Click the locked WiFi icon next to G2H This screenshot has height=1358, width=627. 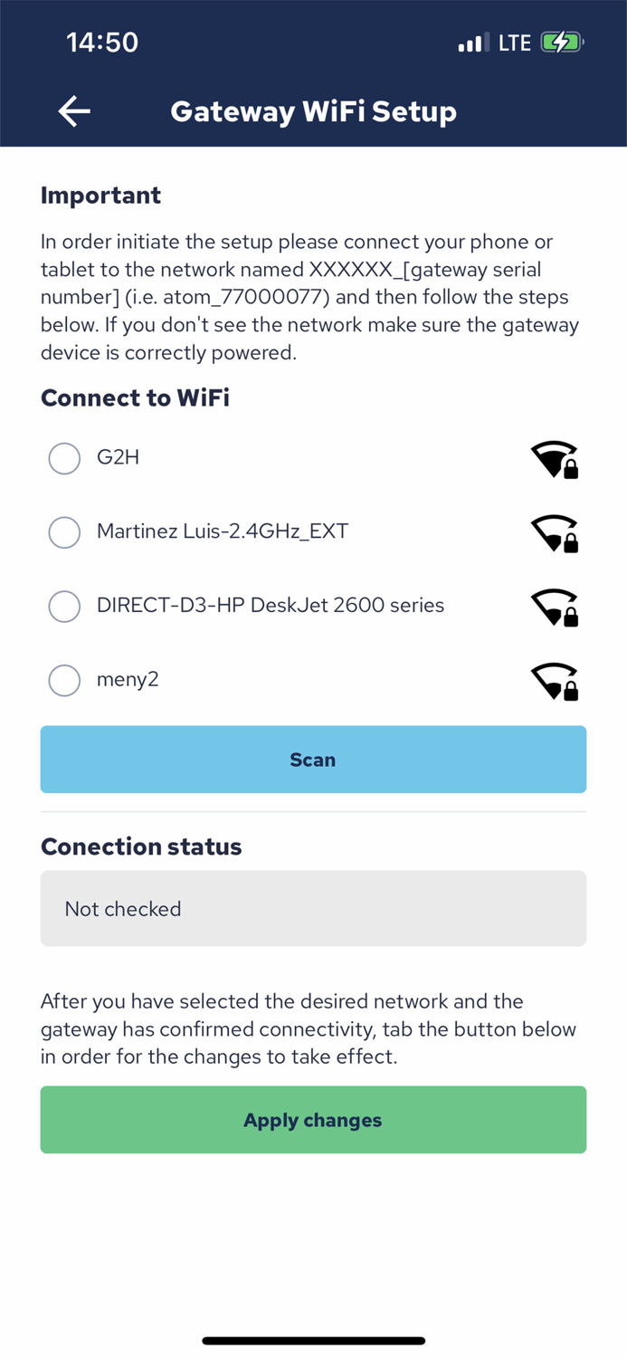coord(555,459)
